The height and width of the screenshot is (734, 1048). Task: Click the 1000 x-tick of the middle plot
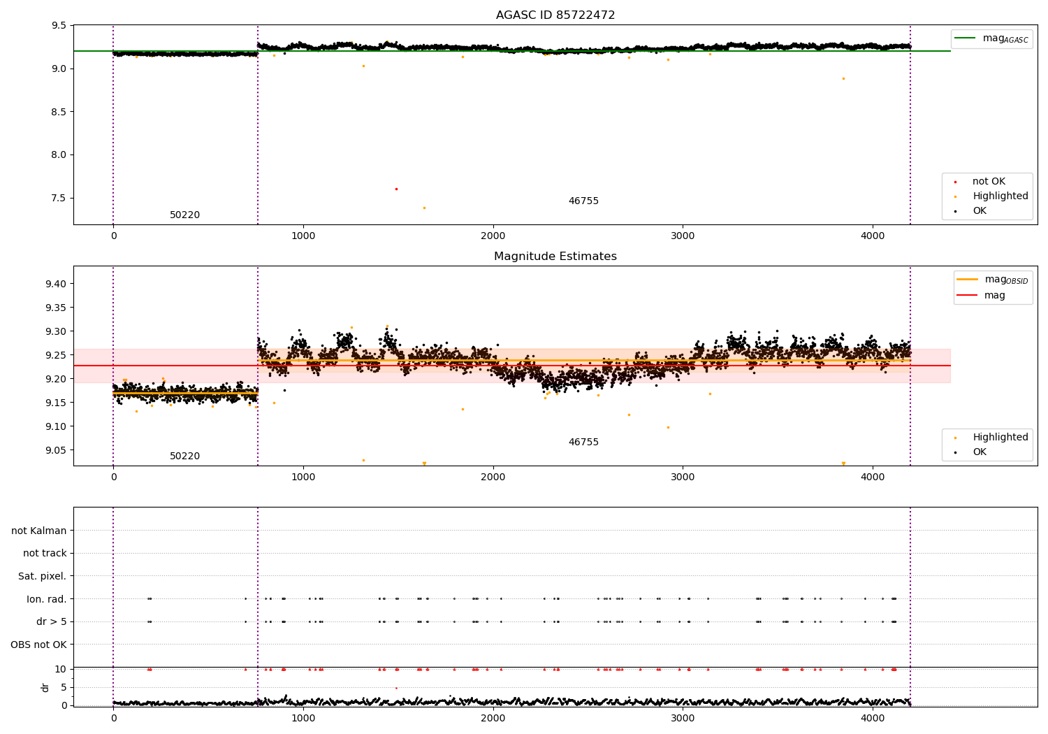[303, 477]
